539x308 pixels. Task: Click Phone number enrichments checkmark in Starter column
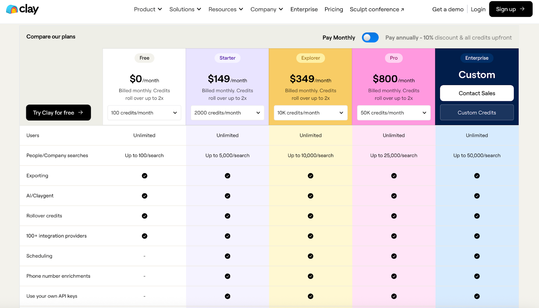click(227, 276)
